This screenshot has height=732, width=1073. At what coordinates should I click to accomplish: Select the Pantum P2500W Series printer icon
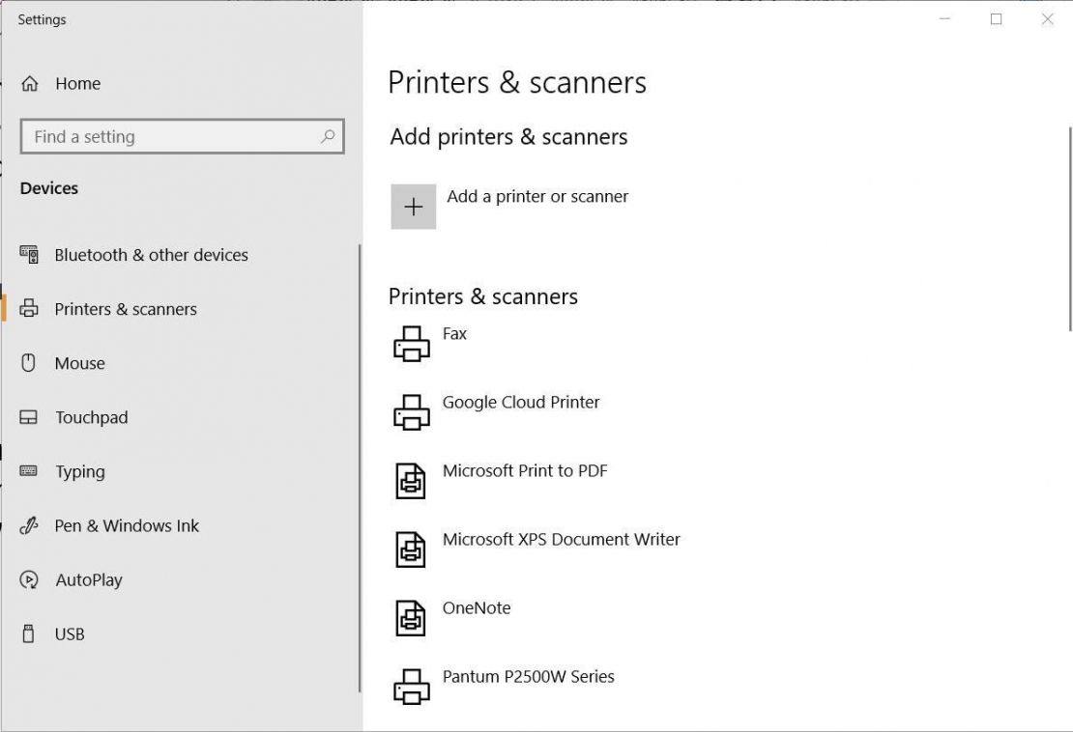[x=412, y=687]
